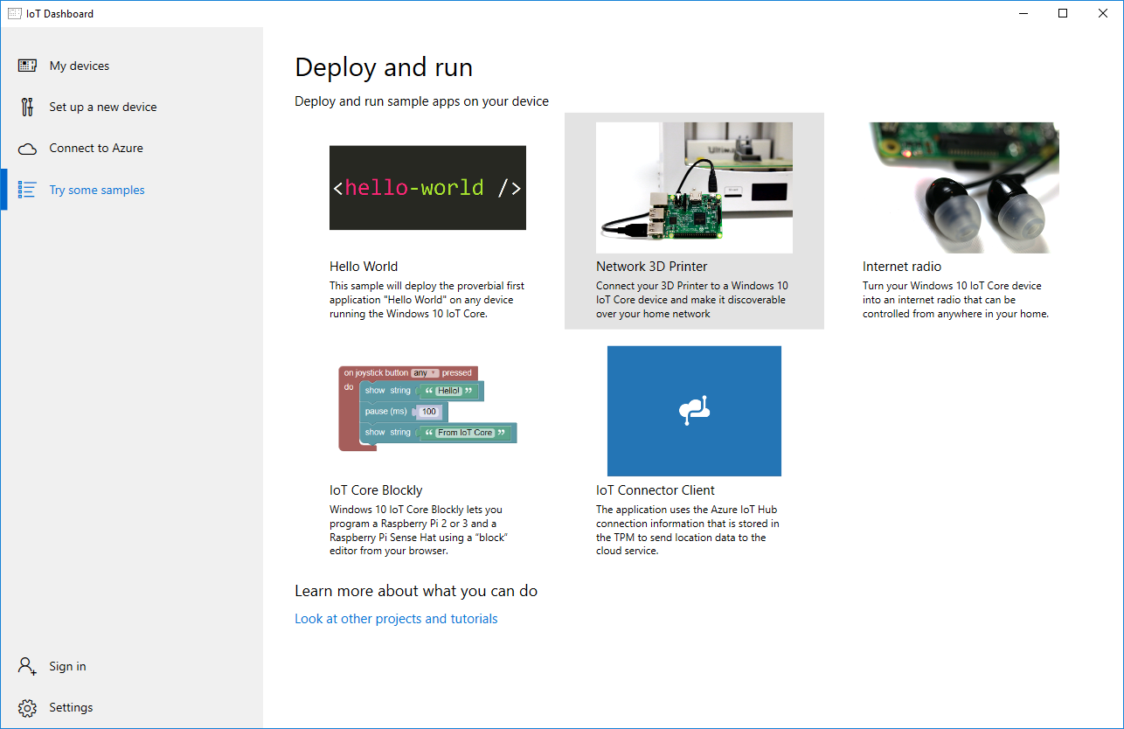
Task: Click IoT Connector Client description text
Action: pos(688,531)
